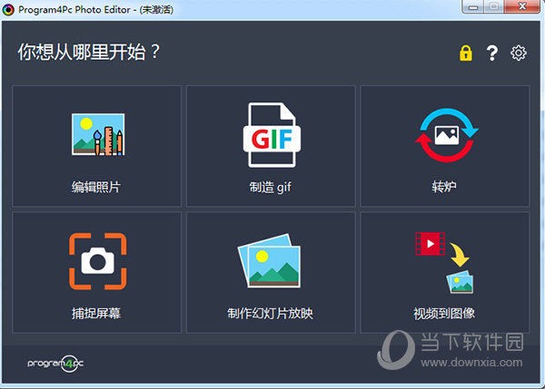This screenshot has width=545, height=389.
Task: Click the 捕捉屏幕 label
Action: (96, 314)
